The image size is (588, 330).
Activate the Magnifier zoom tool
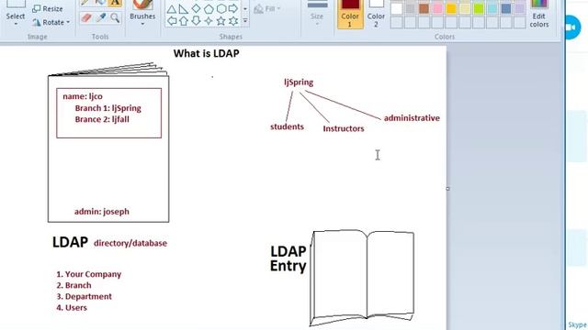tap(115, 17)
